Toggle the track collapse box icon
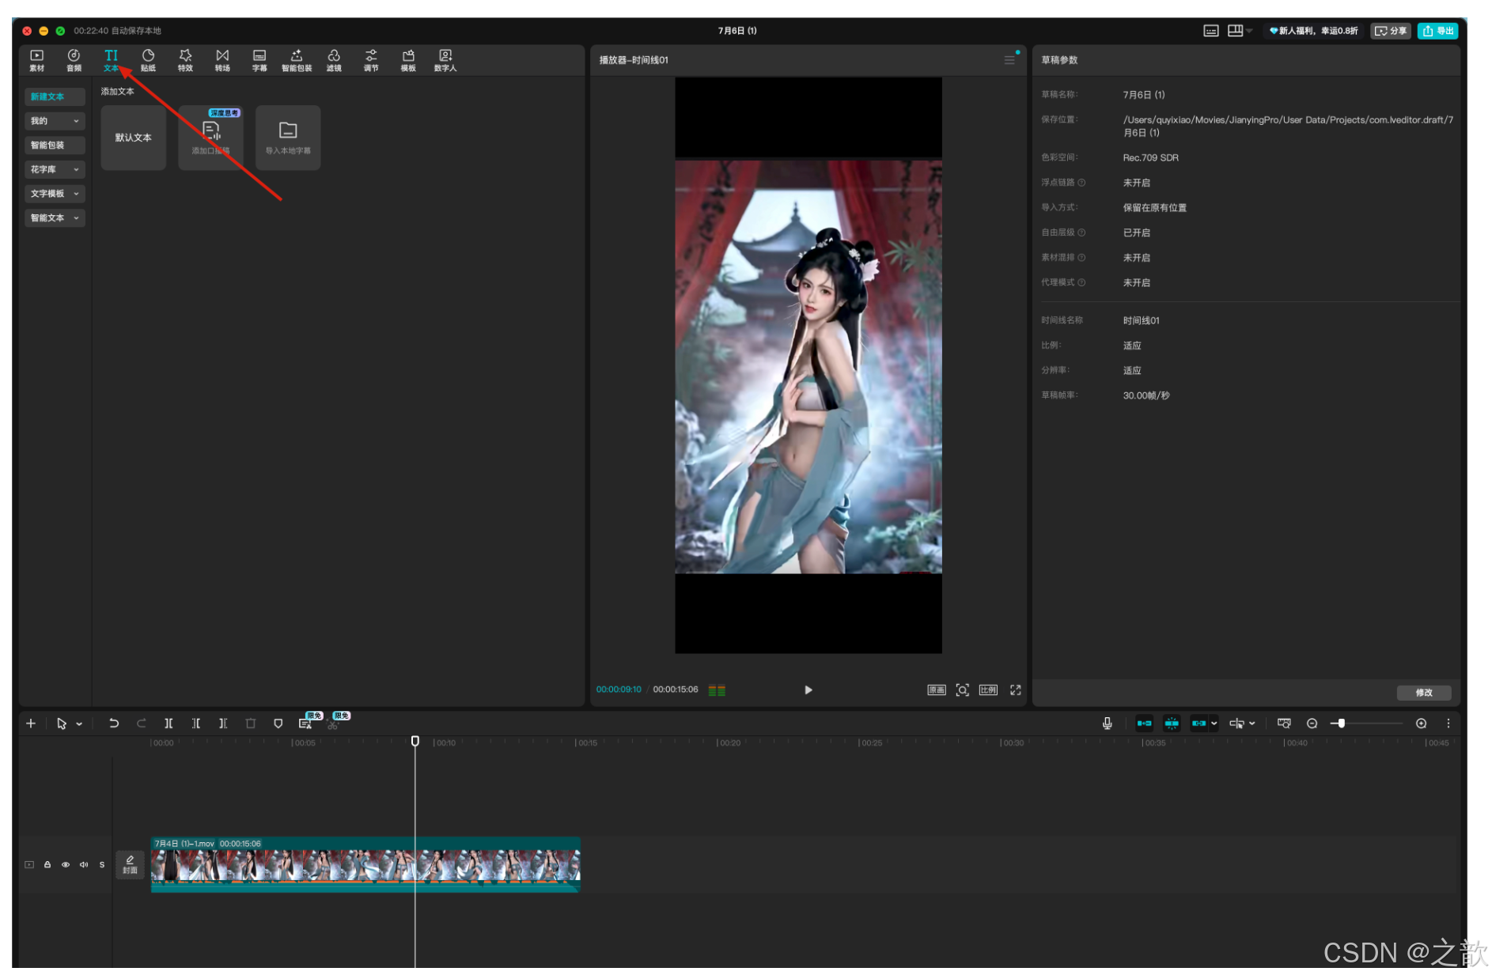The height and width of the screenshot is (979, 1492). pos(29,865)
